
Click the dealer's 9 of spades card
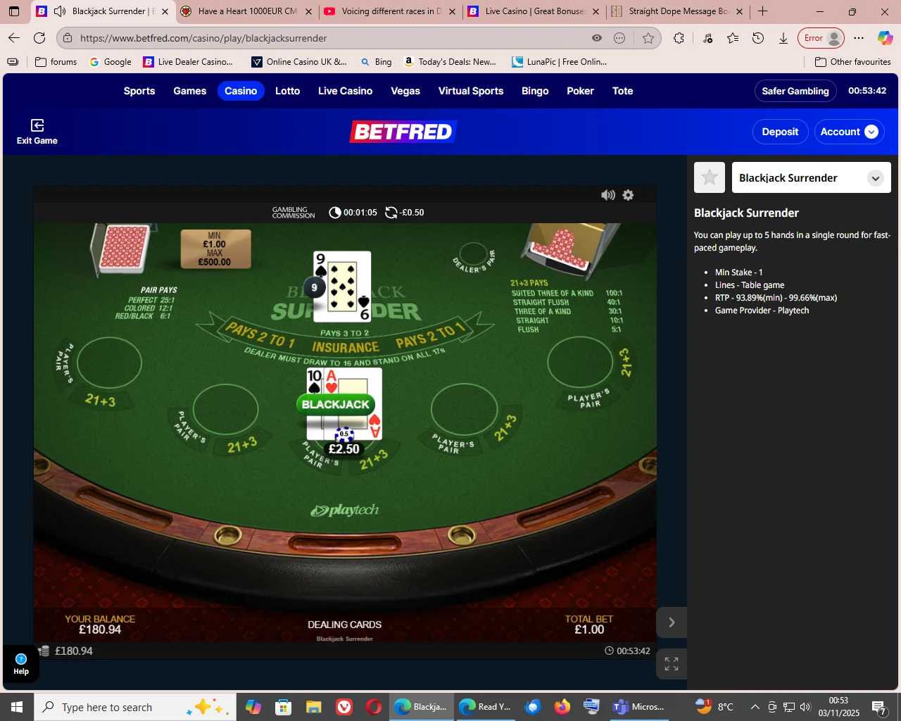[x=342, y=286]
